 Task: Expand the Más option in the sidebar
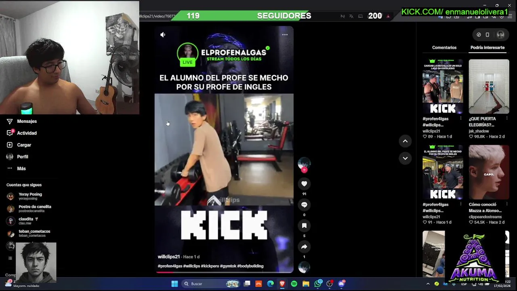16,169
